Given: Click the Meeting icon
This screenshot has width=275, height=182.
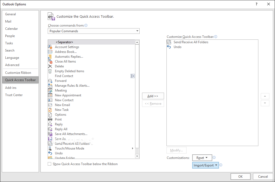Looking at the screenshot, I should [50, 90].
